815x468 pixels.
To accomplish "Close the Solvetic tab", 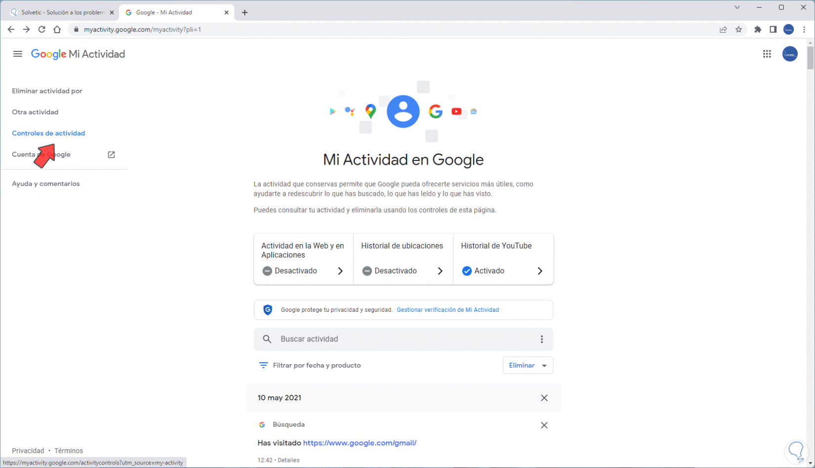I will tap(112, 12).
